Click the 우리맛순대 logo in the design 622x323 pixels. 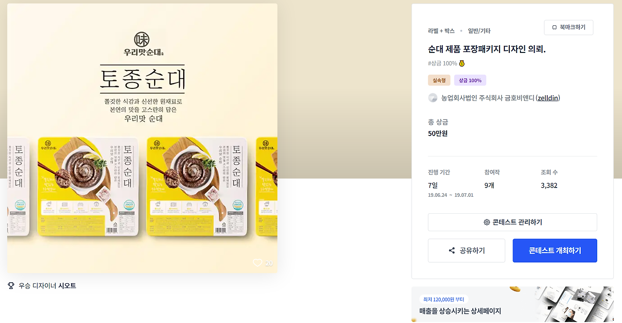click(142, 44)
